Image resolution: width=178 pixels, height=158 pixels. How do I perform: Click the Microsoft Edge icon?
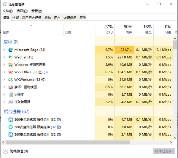(x=11, y=50)
